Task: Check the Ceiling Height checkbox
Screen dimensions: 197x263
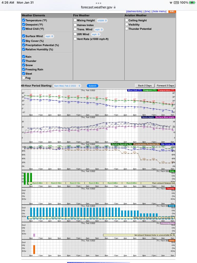Action: [127, 20]
